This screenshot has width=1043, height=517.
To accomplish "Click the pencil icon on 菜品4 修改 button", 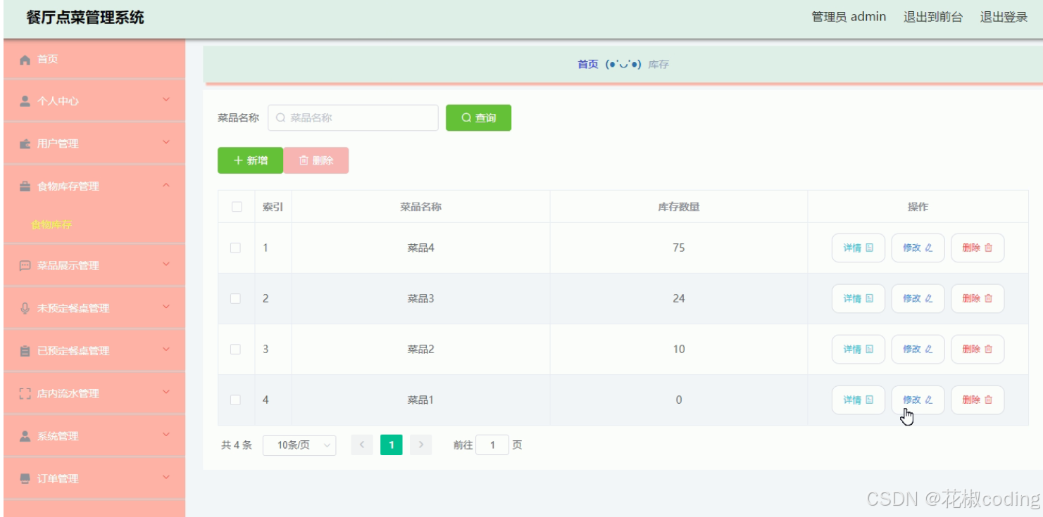I will click(929, 248).
